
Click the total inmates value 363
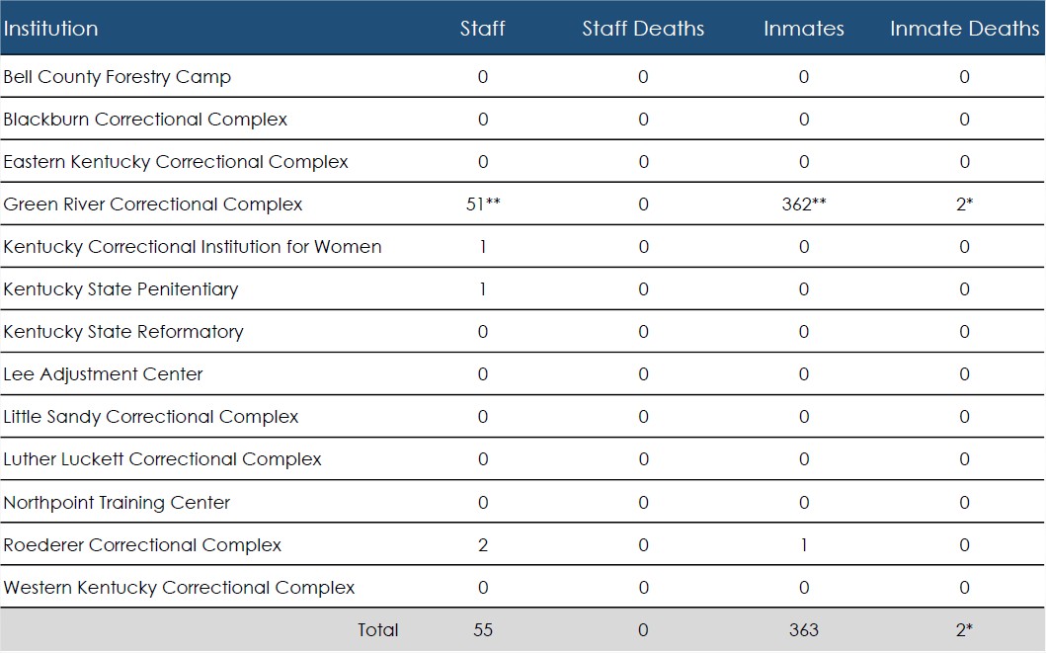[803, 630]
